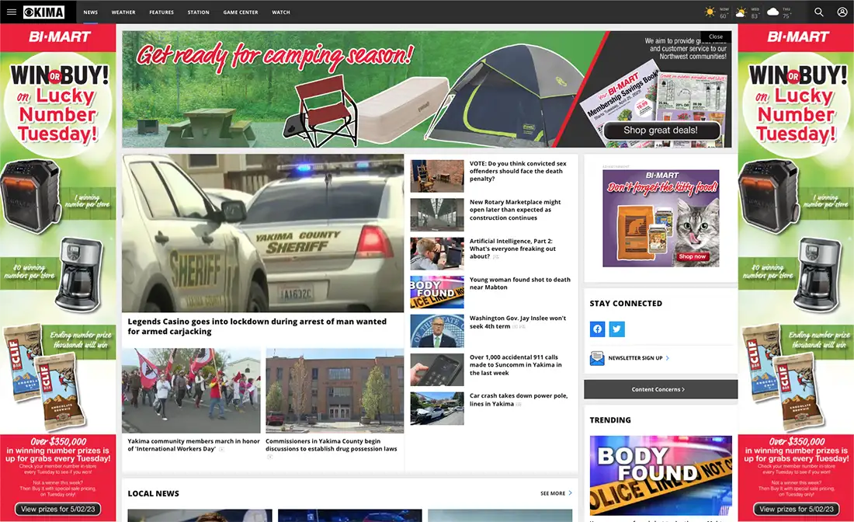854x522 pixels.
Task: Click Jay Inslee thumbnail
Action: (x=437, y=331)
